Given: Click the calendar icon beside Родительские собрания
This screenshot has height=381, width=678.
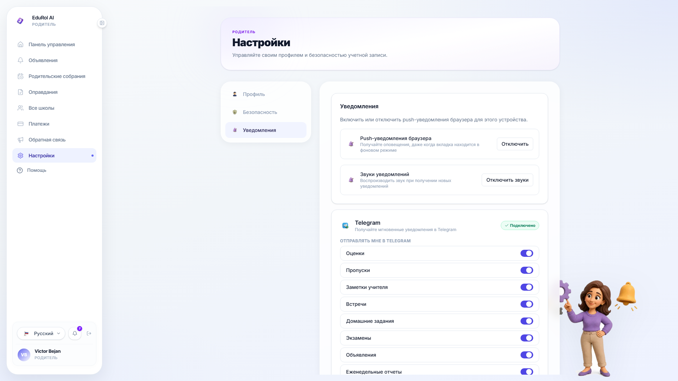Looking at the screenshot, I should pyautogui.click(x=20, y=76).
